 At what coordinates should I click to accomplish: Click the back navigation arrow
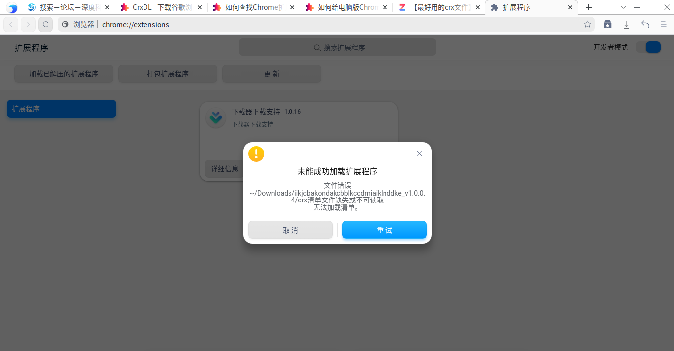11,24
